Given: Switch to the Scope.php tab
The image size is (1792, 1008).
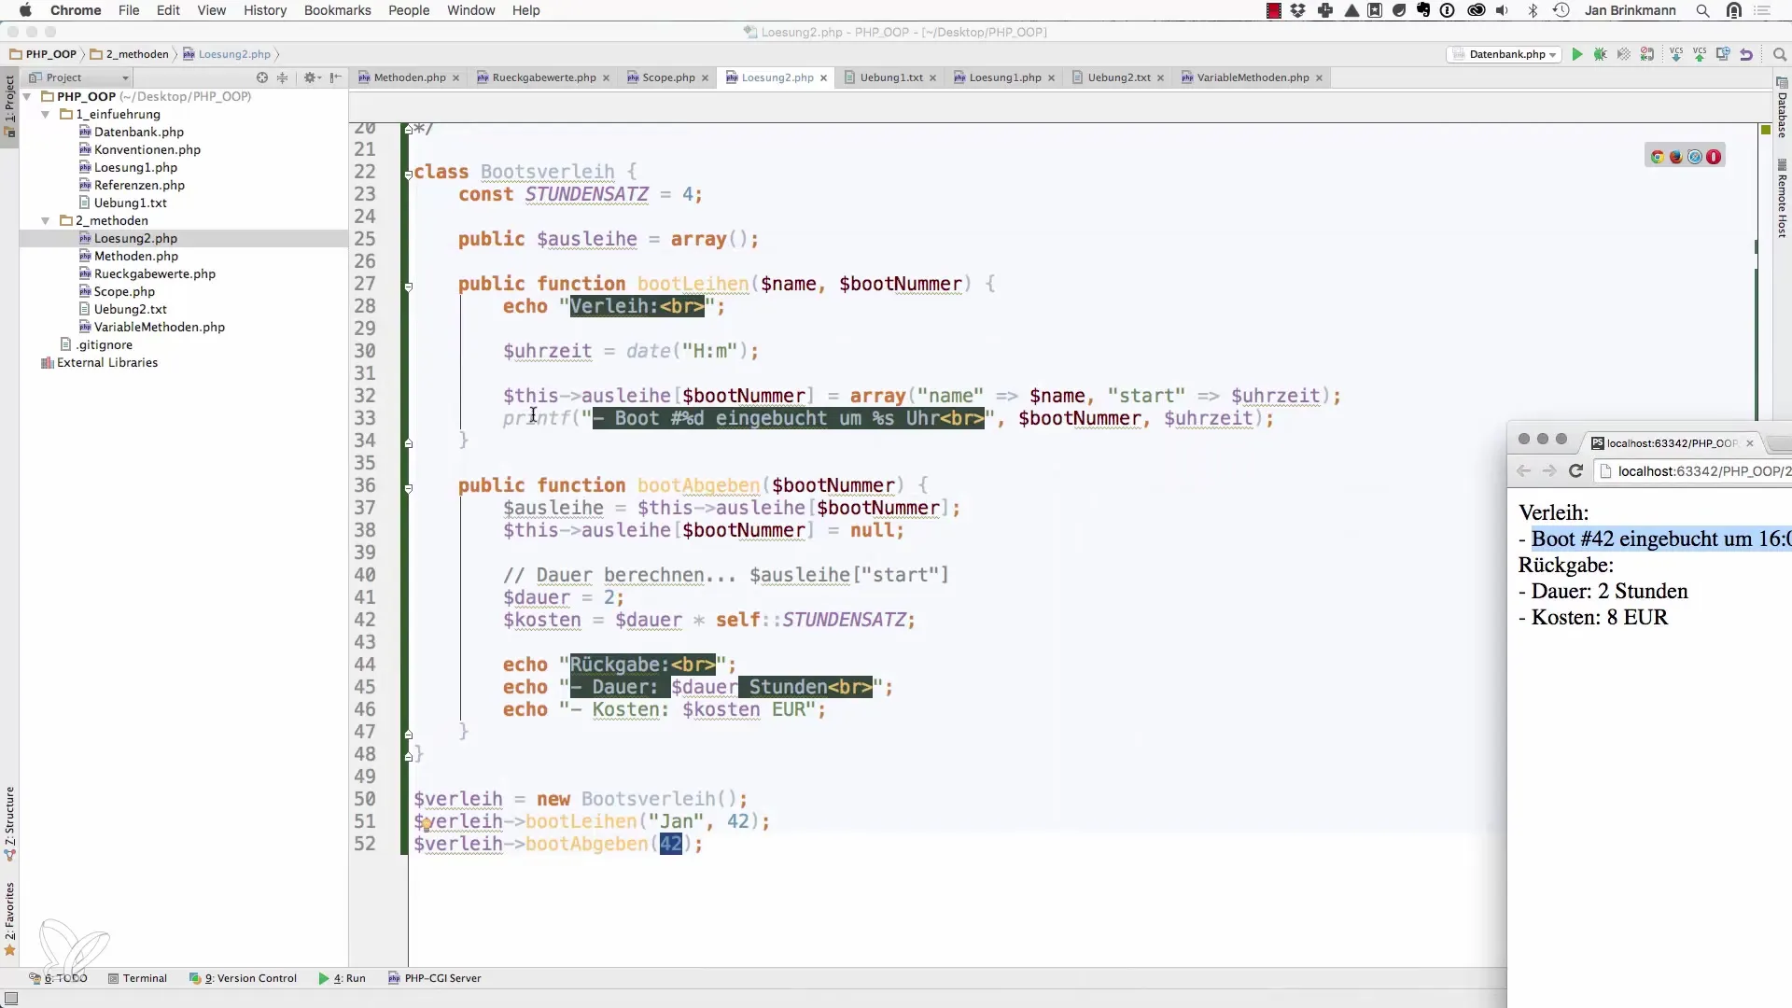Looking at the screenshot, I should (x=668, y=77).
